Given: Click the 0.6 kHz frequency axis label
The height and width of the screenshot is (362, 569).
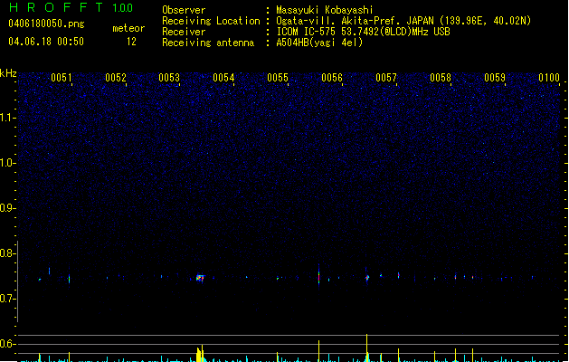Looking at the screenshot, I should 7,344.
